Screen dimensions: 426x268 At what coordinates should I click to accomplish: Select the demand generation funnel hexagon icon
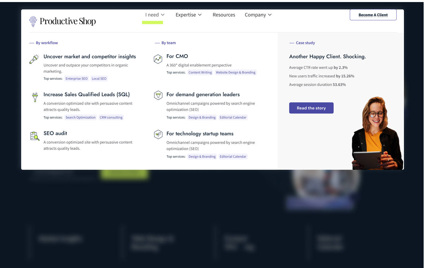point(158,95)
